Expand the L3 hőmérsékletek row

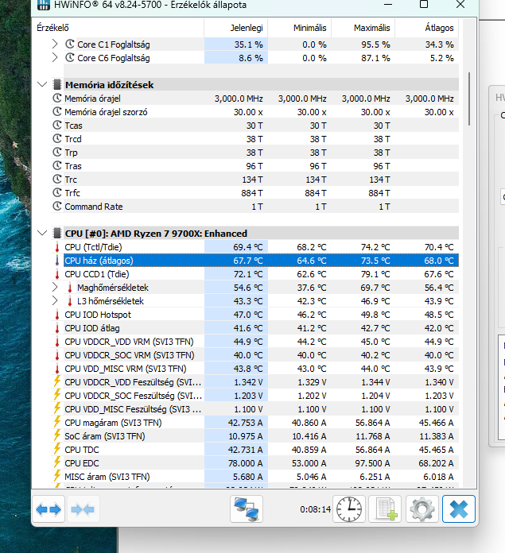55,301
